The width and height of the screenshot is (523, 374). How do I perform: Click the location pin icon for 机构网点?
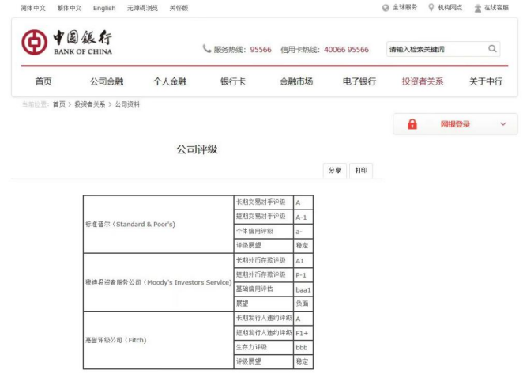pos(431,8)
